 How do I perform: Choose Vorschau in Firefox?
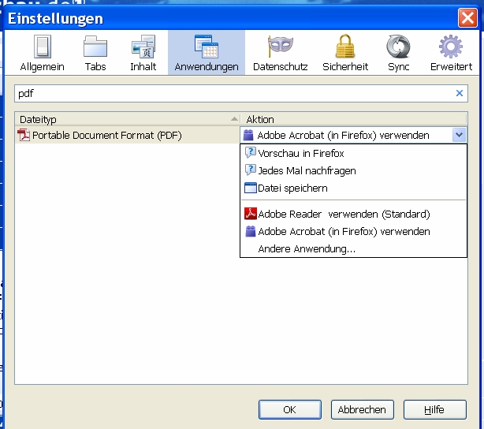pos(353,153)
